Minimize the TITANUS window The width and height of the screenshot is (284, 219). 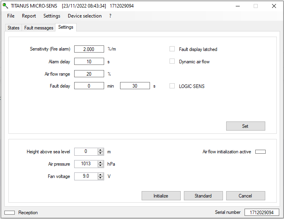pos(238,6)
